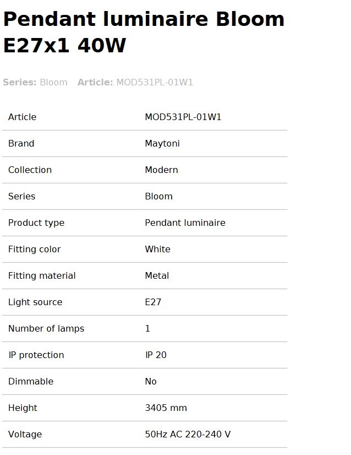Click the Fitting color row label
This screenshot has width=351, height=455.
[35, 250]
